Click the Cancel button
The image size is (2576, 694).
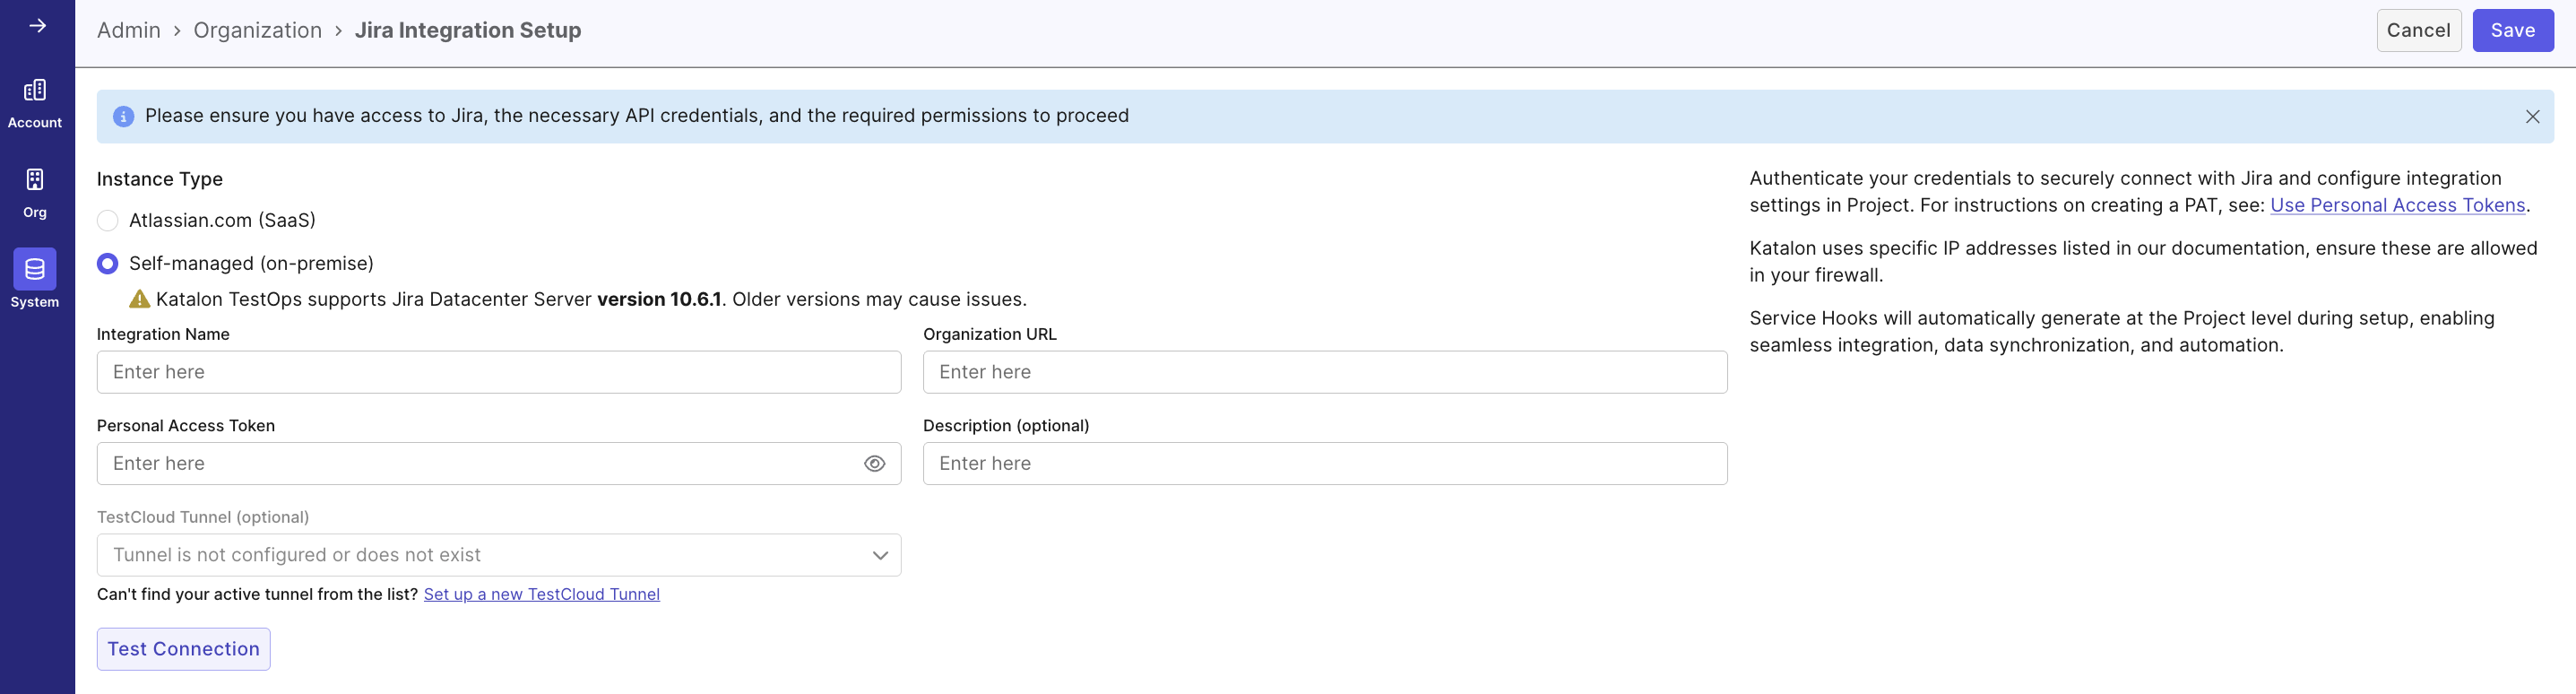coord(2418,31)
